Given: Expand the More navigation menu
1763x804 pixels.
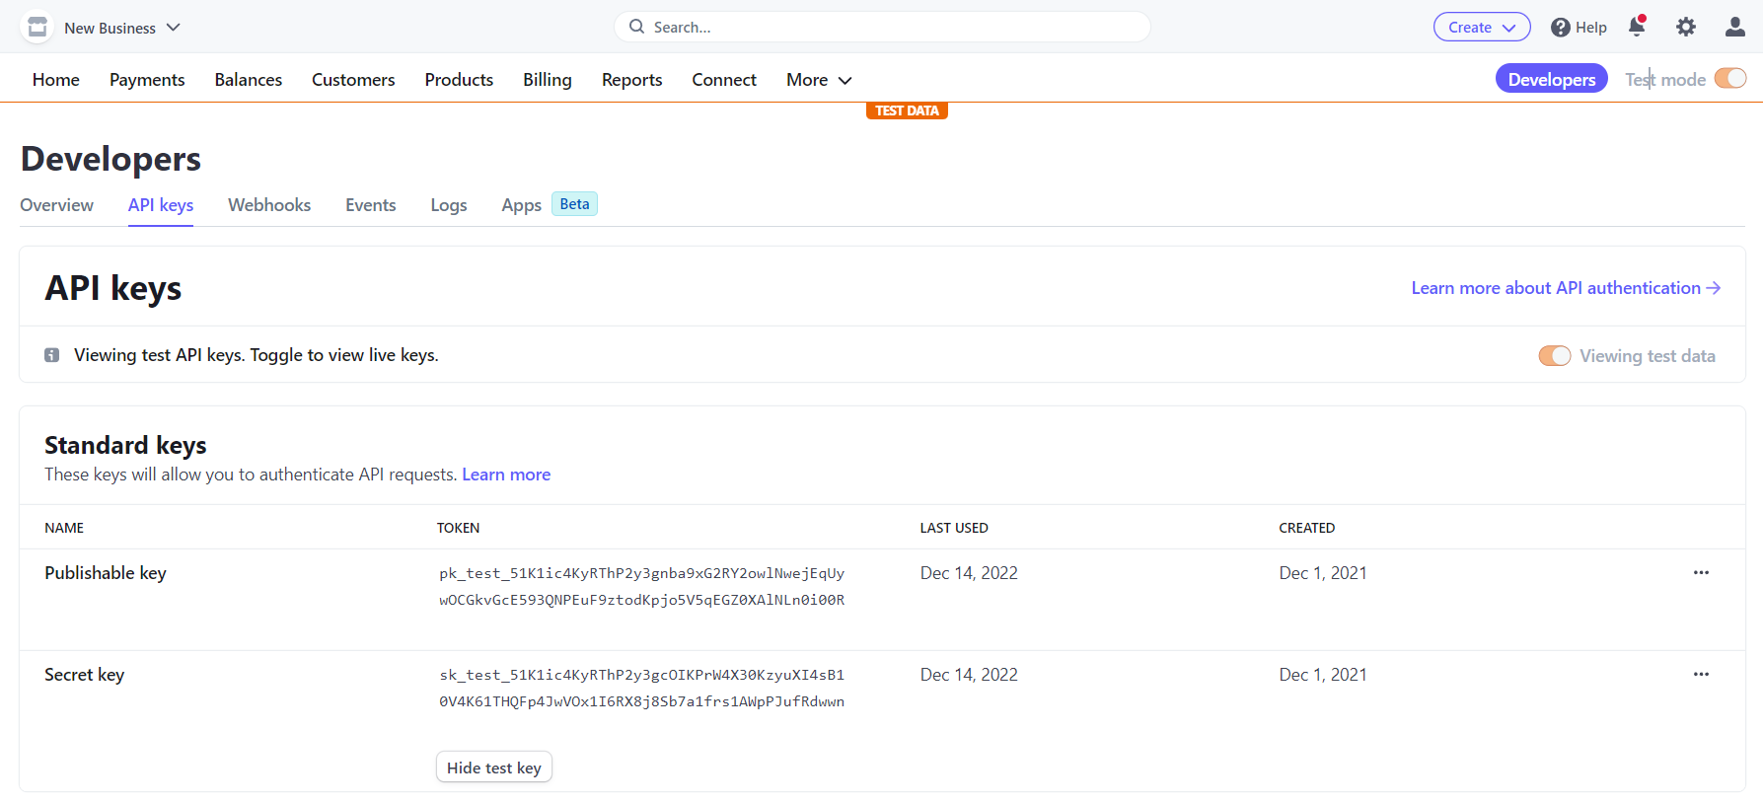Looking at the screenshot, I should click(819, 80).
